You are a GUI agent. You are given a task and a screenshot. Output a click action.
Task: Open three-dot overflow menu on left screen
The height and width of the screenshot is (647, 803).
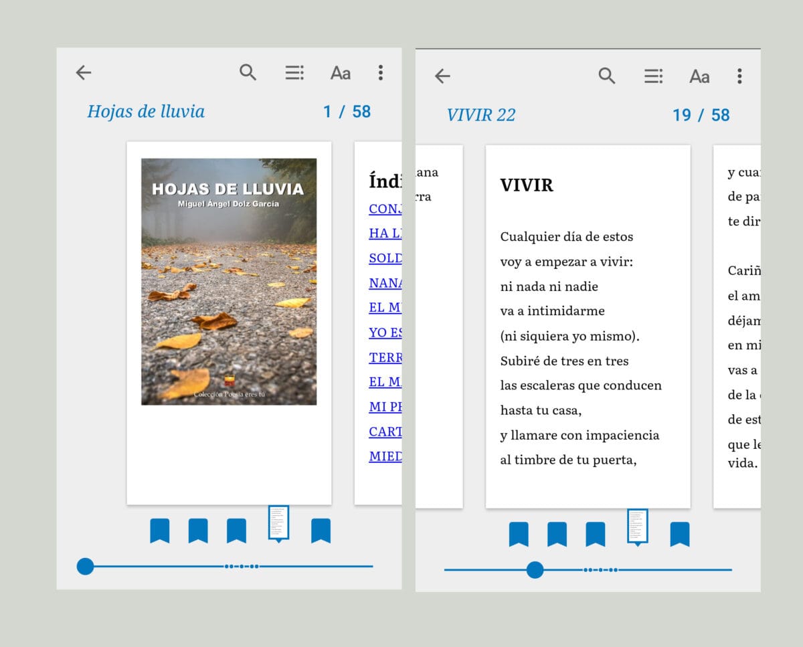[x=380, y=72]
